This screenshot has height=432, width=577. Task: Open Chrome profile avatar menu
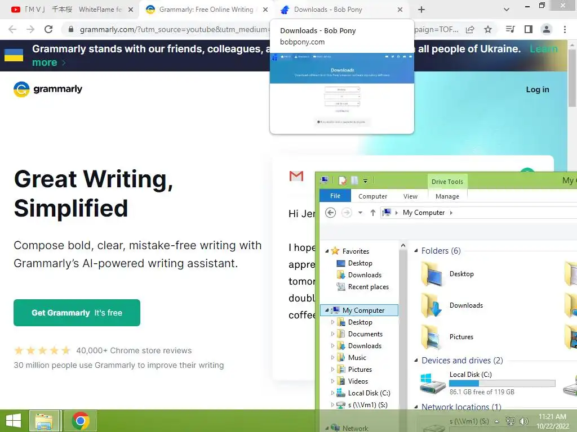547,29
